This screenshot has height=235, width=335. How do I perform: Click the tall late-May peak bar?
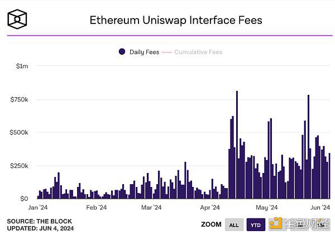308,147
